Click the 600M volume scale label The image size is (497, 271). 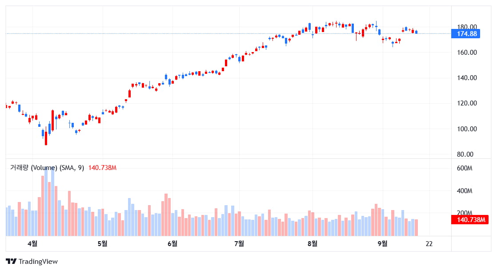pos(465,168)
